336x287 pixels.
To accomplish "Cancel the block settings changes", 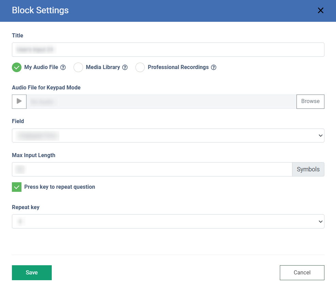I will [302, 272].
